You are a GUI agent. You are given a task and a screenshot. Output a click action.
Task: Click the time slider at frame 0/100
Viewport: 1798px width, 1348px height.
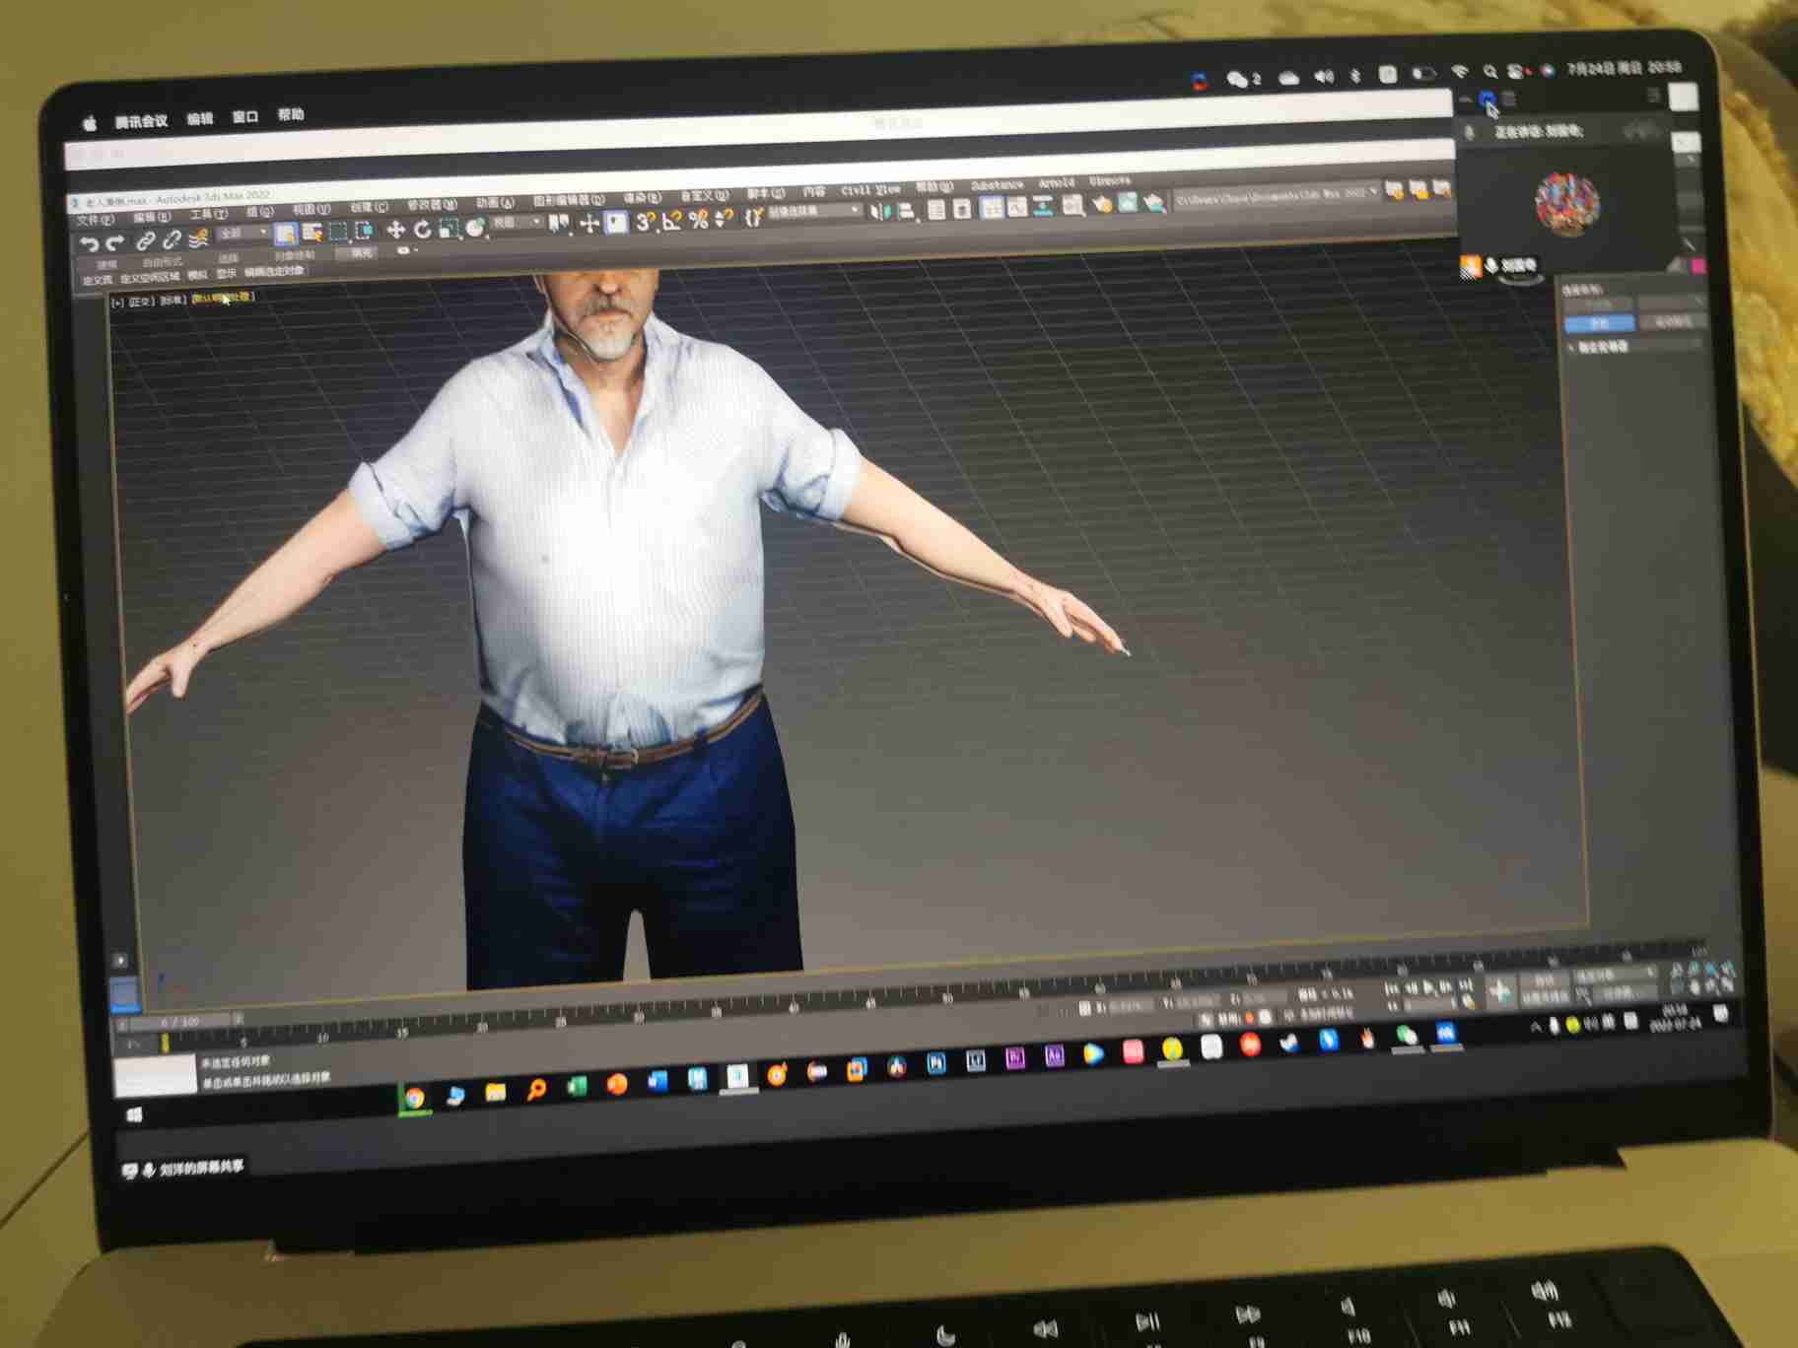(179, 1023)
